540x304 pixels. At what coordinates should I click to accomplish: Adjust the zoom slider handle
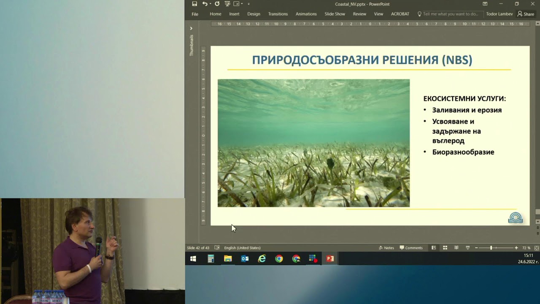point(491,248)
